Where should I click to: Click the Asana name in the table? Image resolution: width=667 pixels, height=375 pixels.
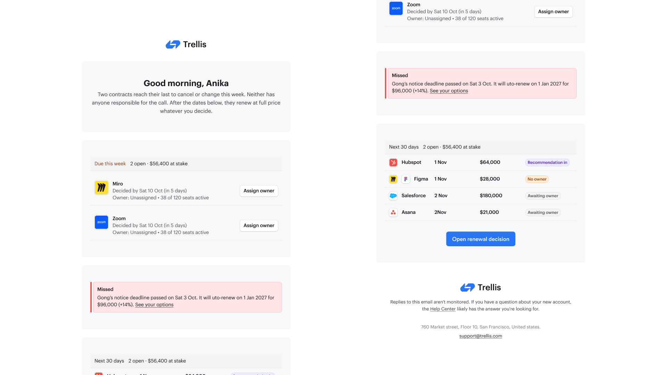(409, 212)
